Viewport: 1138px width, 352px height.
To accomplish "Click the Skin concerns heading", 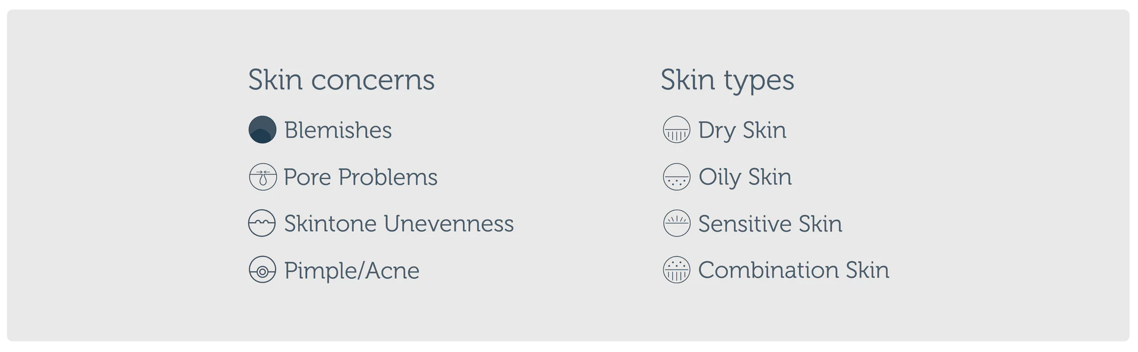I will pyautogui.click(x=341, y=79).
